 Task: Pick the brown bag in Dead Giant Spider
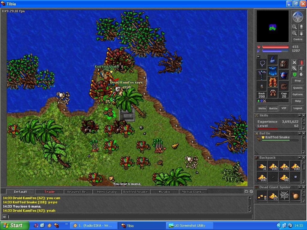coord(295,196)
